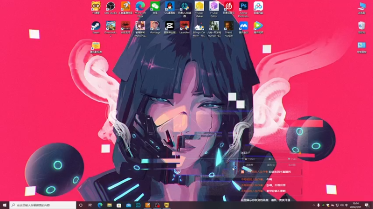Switch to OBS Studio on the taskbar
The width and height of the screenshot is (373, 209).
point(157,205)
